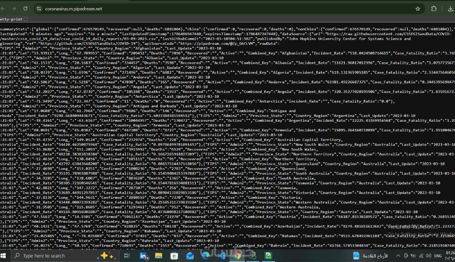
Task: Reload the page with the refresh icon
Action: [25, 9]
